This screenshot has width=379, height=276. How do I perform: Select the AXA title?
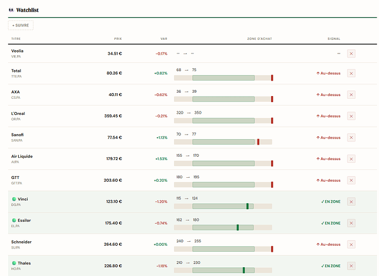[15, 92]
